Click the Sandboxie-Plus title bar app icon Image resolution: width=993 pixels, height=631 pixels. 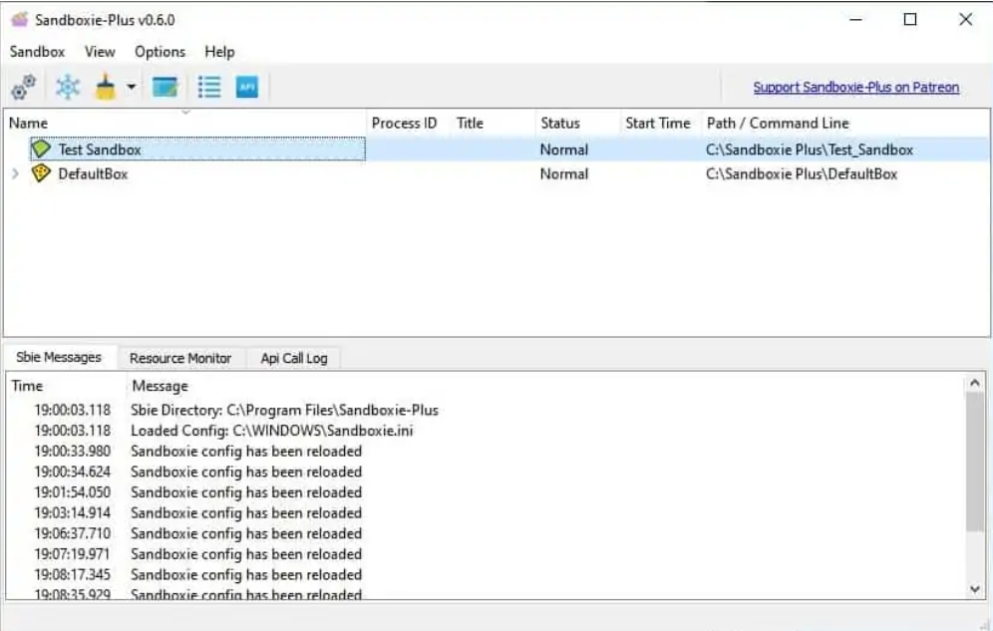(20, 20)
